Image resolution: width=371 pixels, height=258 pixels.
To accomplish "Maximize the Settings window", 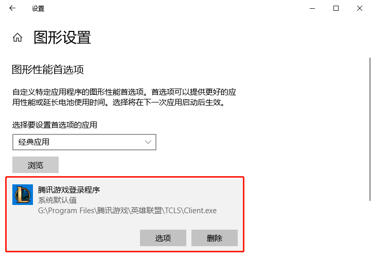I will point(335,8).
